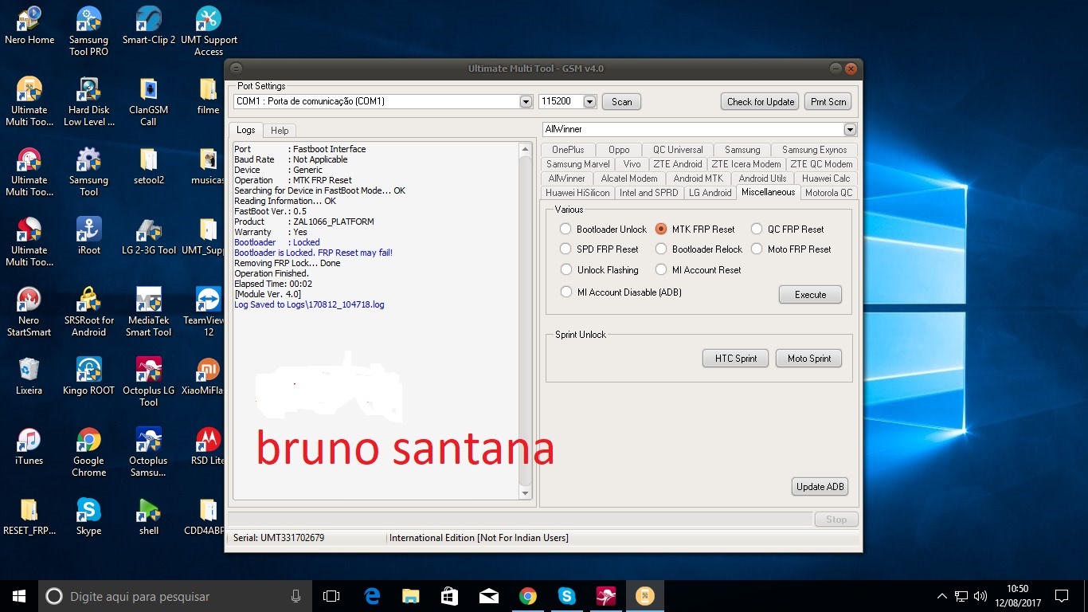Image resolution: width=1088 pixels, height=612 pixels.
Task: Open Octoplus LG Tool shortcut
Action: 149,382
